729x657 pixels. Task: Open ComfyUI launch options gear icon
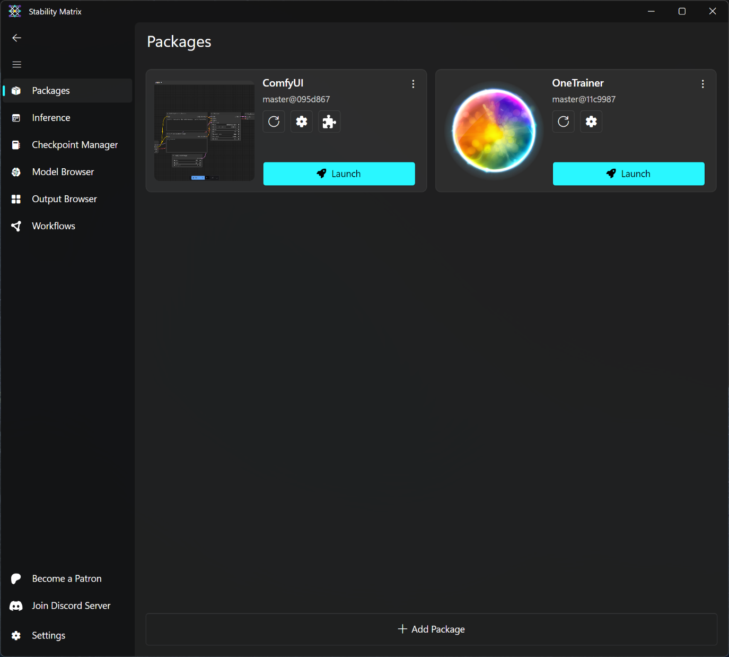(x=302, y=122)
